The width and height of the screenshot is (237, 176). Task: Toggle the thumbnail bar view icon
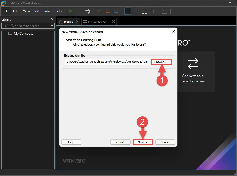[136, 11]
